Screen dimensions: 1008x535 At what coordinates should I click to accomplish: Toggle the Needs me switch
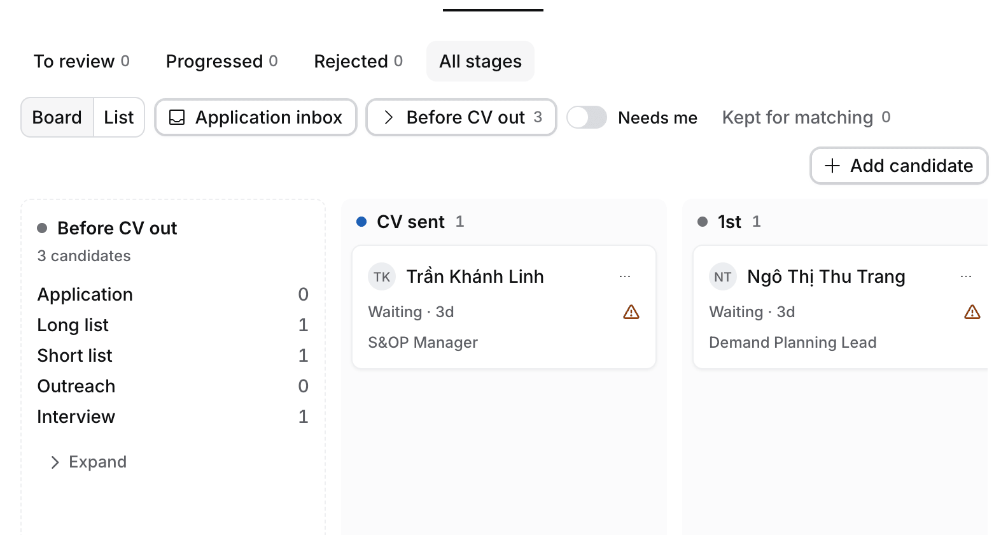(x=587, y=117)
